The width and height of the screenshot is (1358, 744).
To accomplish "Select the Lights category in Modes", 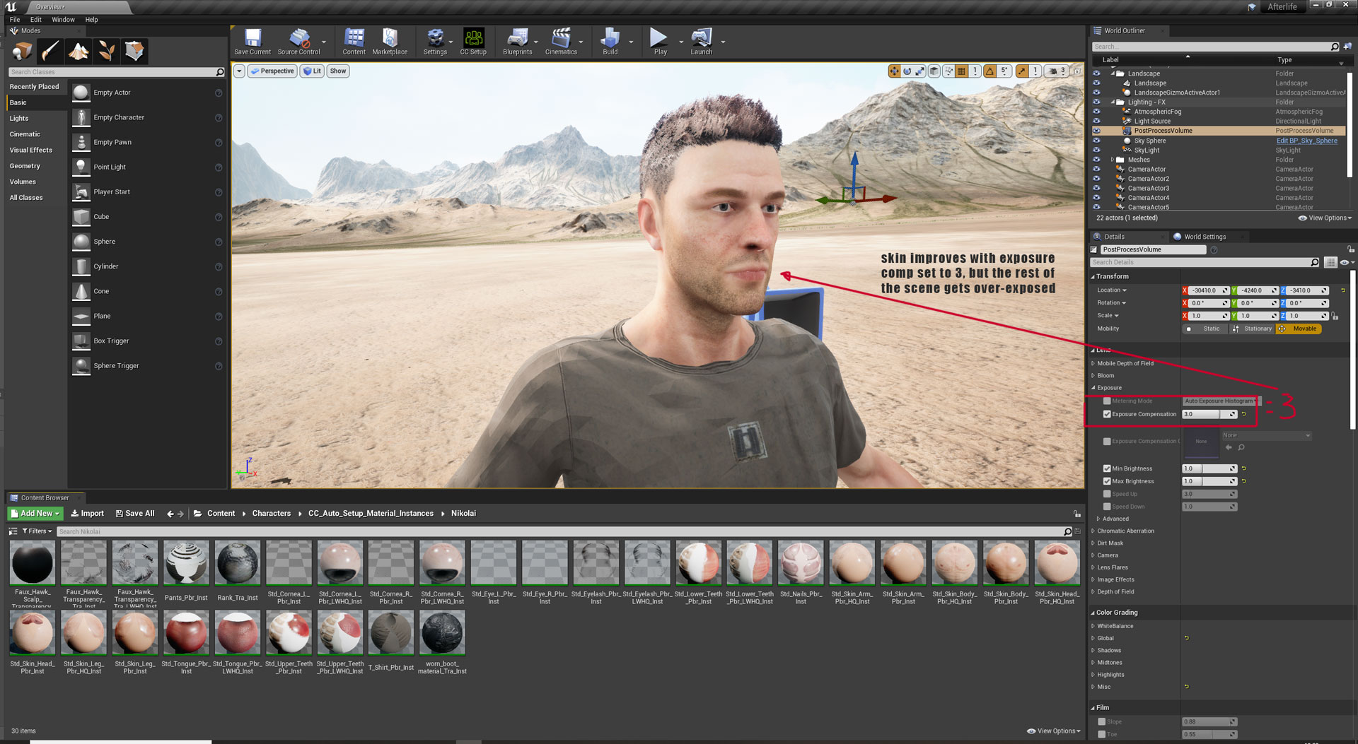I will pyautogui.click(x=19, y=119).
